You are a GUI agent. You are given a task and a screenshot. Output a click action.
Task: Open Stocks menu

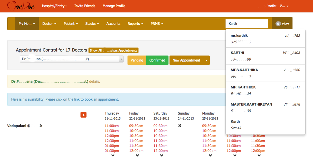tap(92, 24)
